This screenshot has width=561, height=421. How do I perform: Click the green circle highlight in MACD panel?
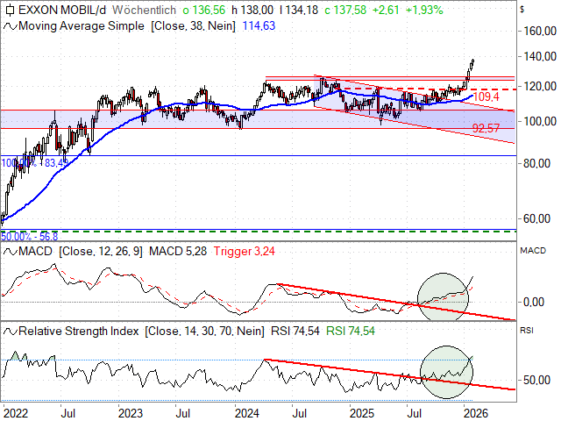[443, 296]
